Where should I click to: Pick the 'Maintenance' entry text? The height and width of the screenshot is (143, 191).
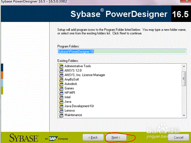tap(73, 115)
